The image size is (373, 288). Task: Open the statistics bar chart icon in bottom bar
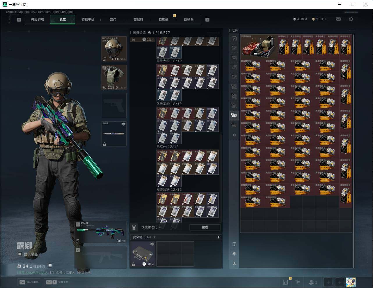coord(286,282)
